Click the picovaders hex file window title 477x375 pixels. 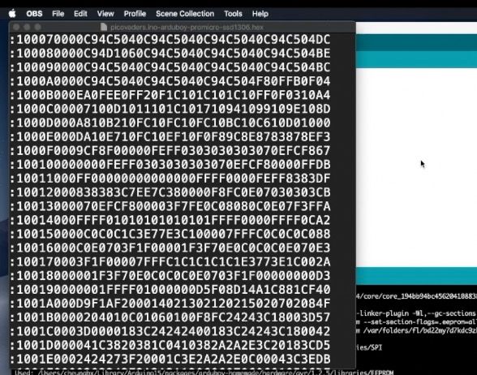click(187, 27)
